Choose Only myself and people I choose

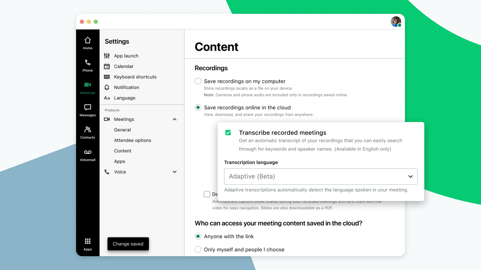(198, 249)
